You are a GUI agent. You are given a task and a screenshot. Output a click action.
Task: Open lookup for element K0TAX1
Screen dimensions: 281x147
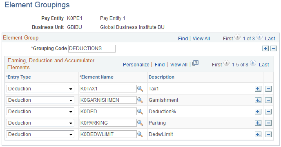(140, 89)
